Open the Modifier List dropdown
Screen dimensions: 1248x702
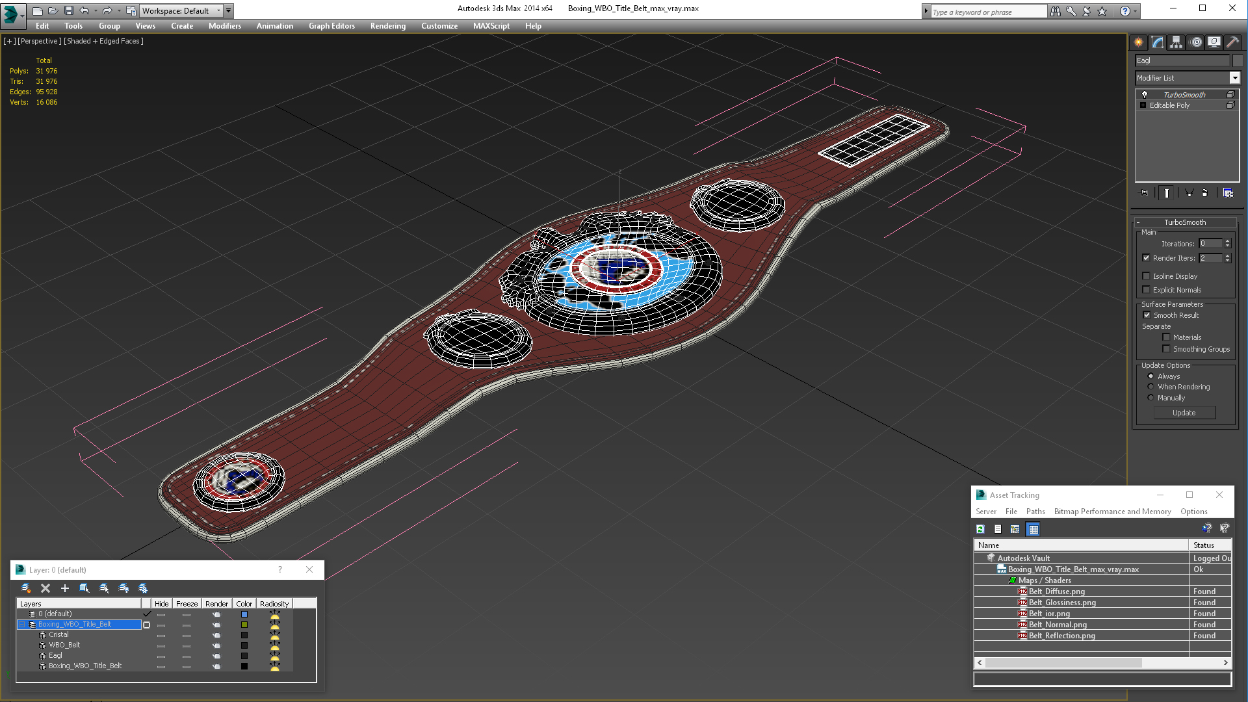[x=1235, y=78]
